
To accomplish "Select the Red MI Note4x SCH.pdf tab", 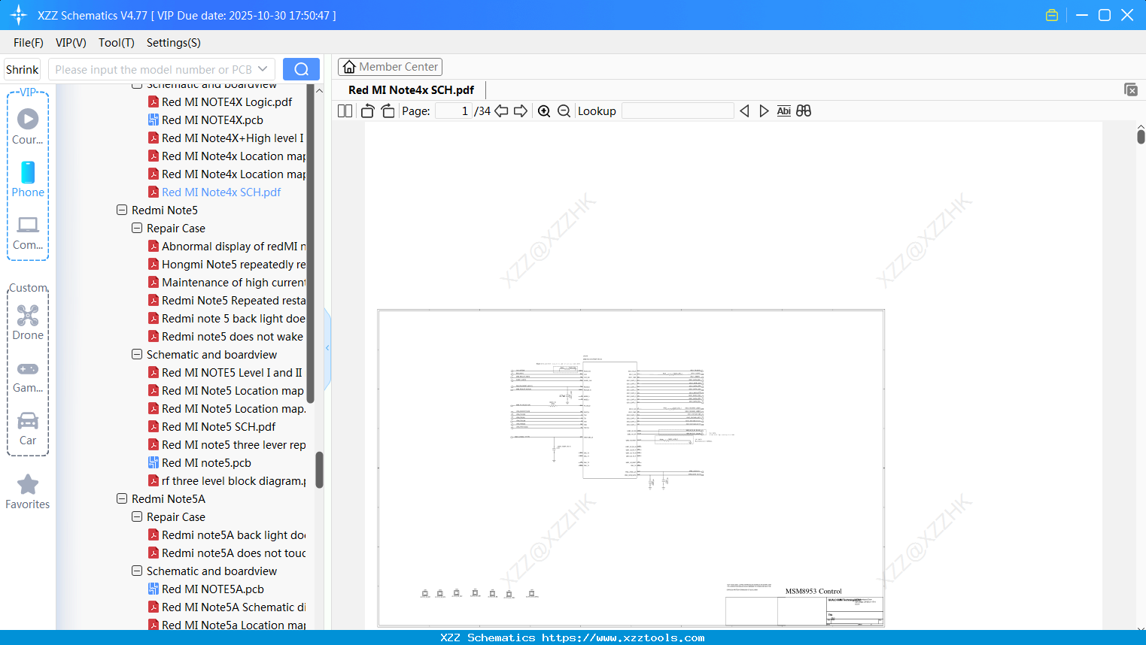I will 411,90.
